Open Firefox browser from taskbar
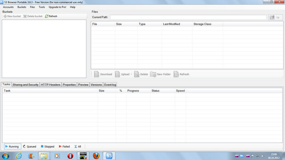 click(x=96, y=156)
